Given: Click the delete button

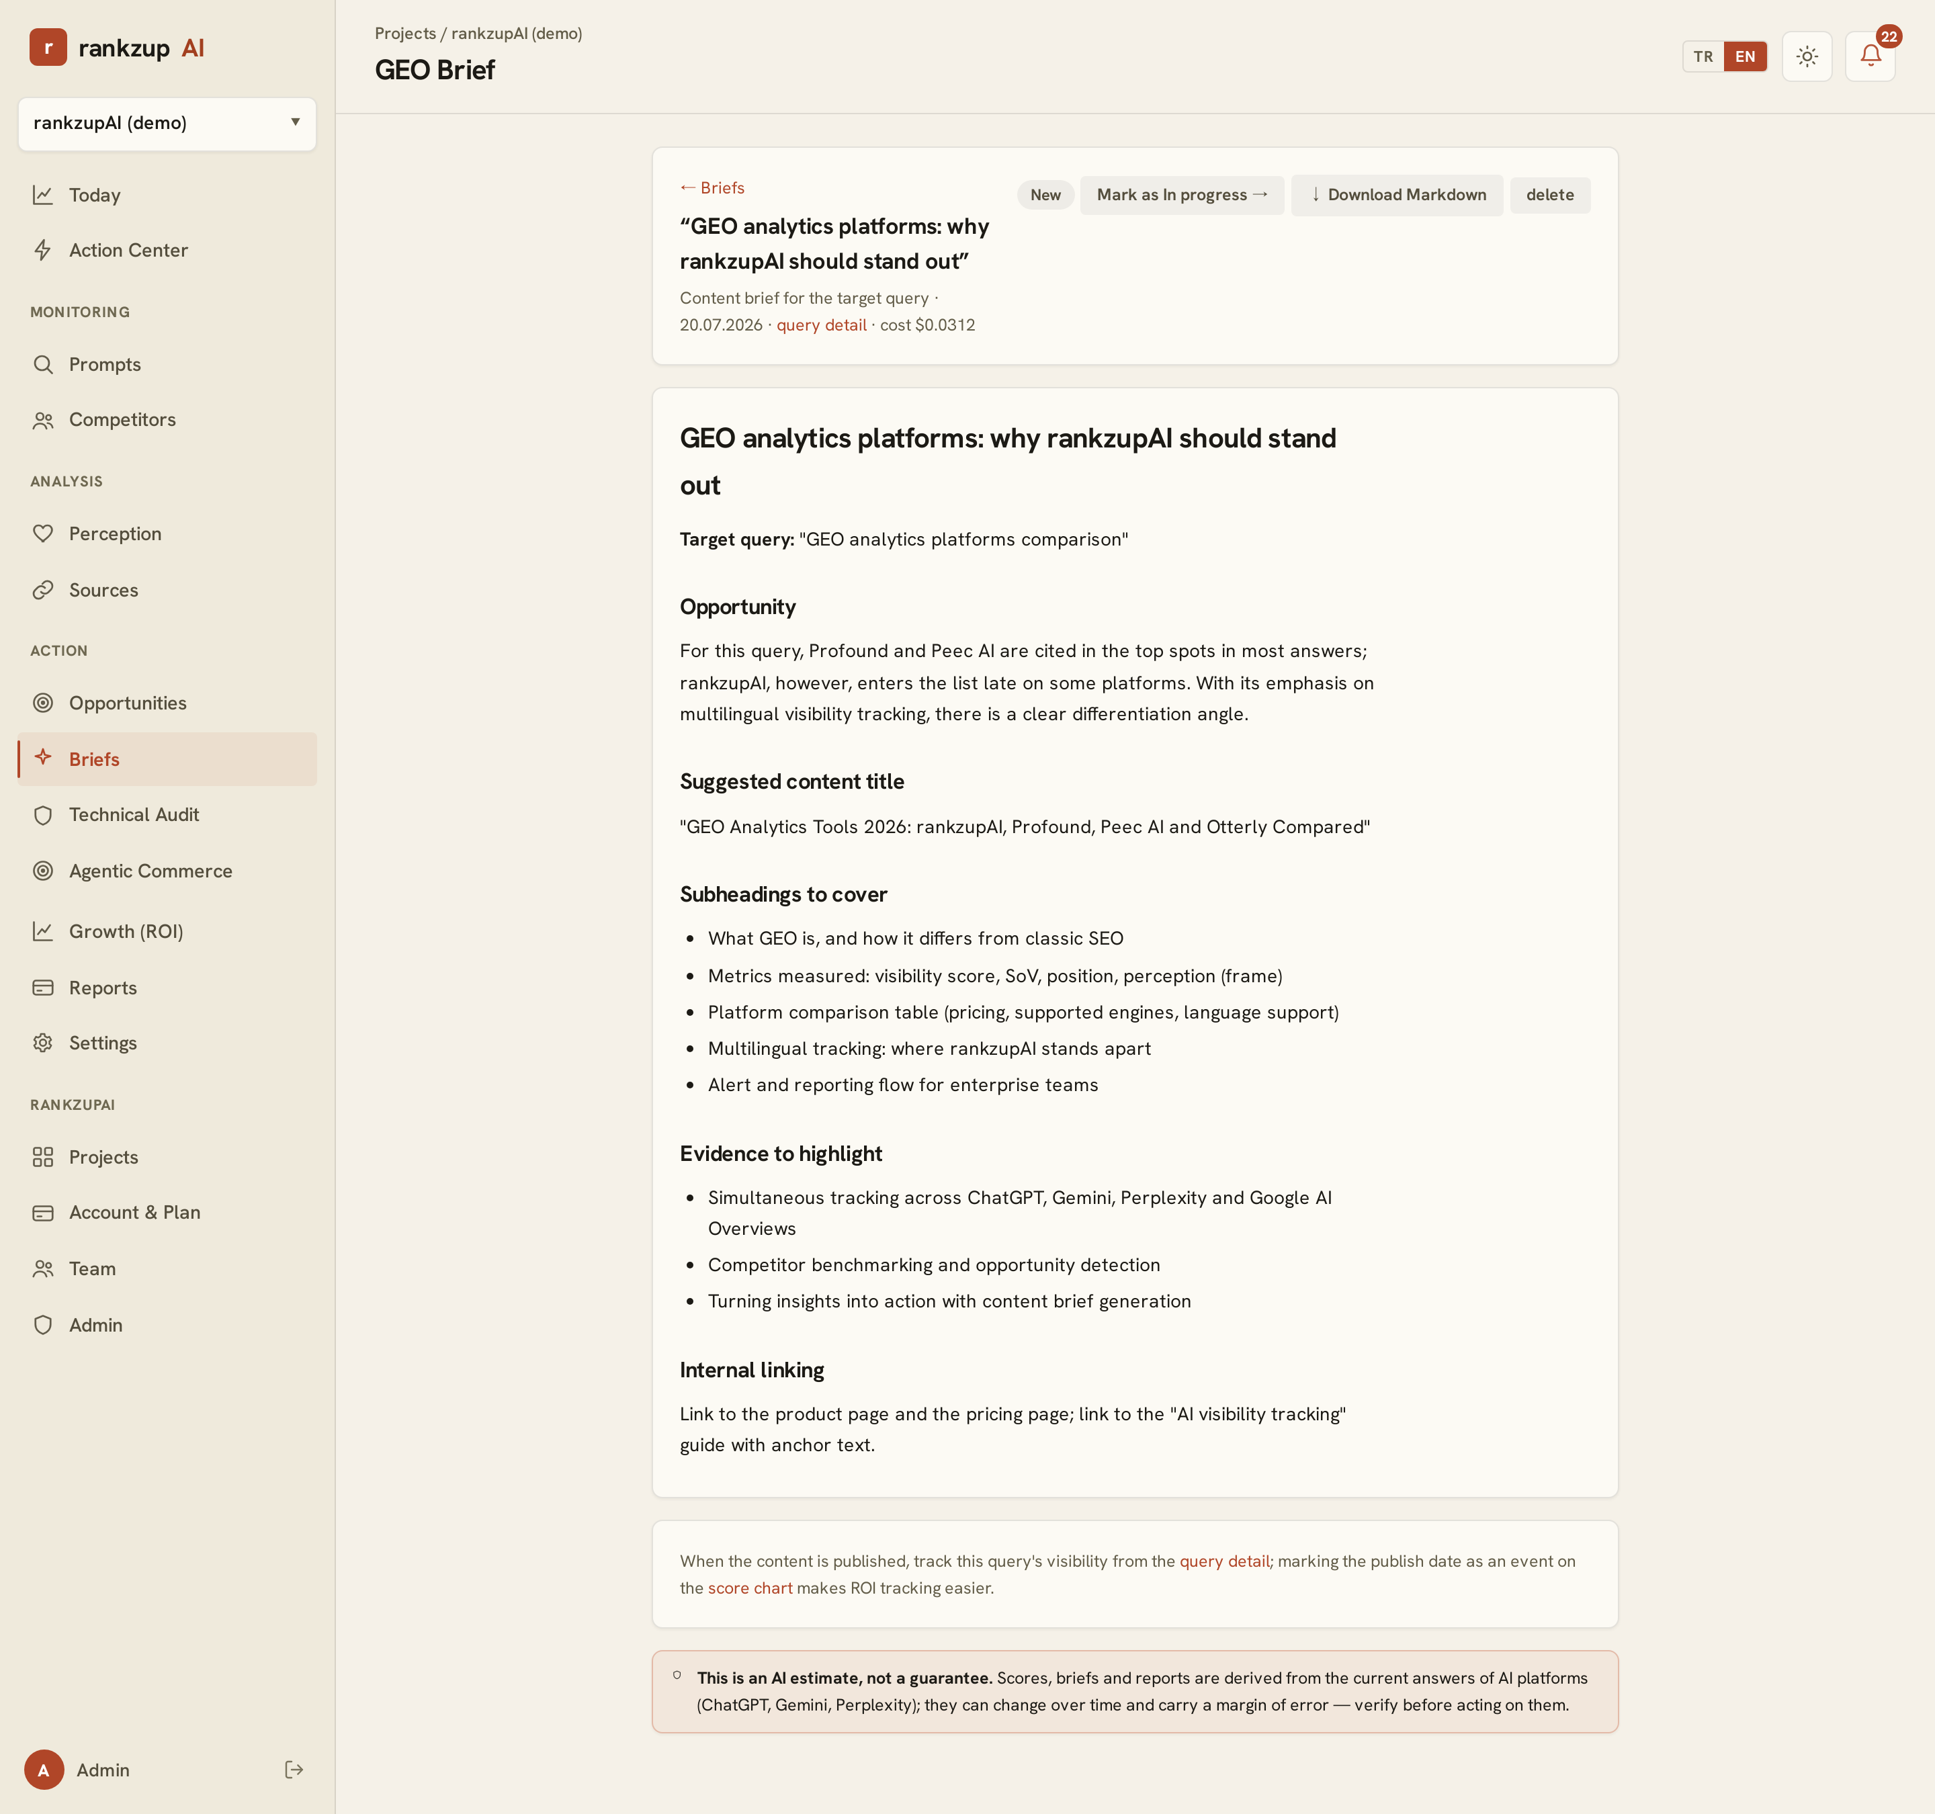Looking at the screenshot, I should coord(1549,195).
